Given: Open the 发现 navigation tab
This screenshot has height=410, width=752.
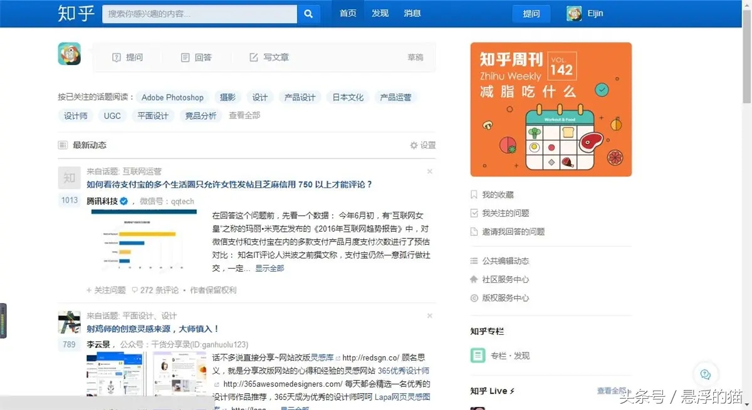Looking at the screenshot, I should coord(380,13).
